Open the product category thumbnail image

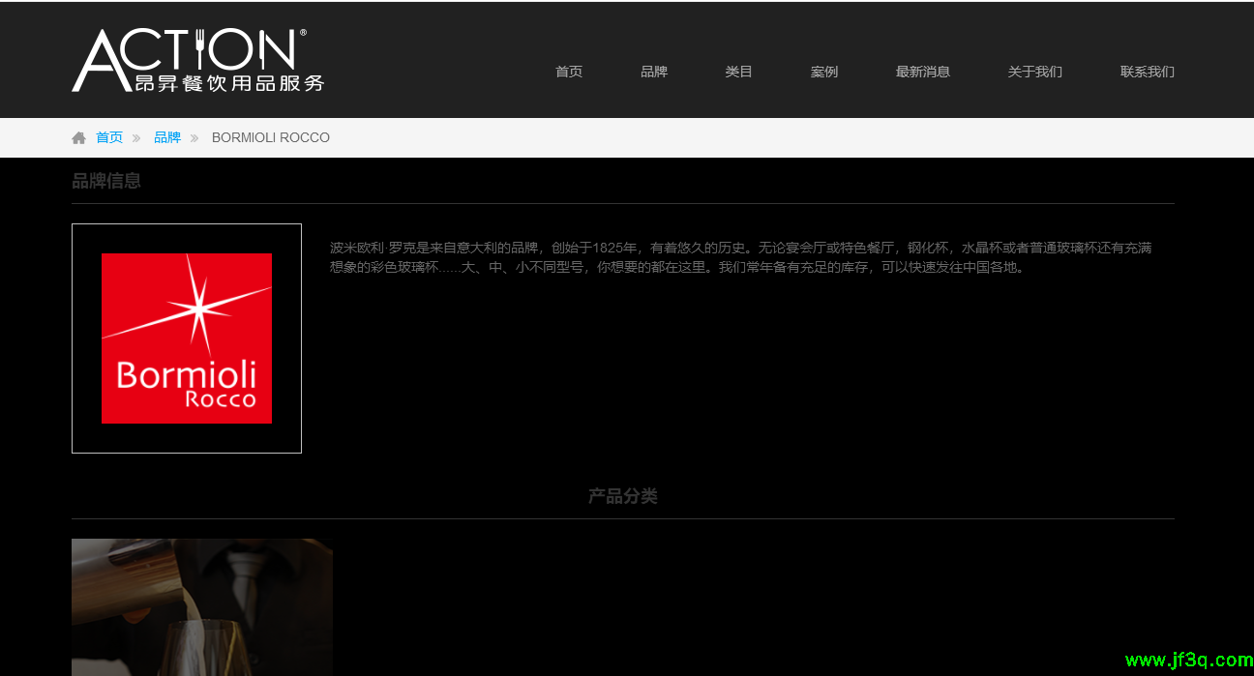tap(201, 607)
